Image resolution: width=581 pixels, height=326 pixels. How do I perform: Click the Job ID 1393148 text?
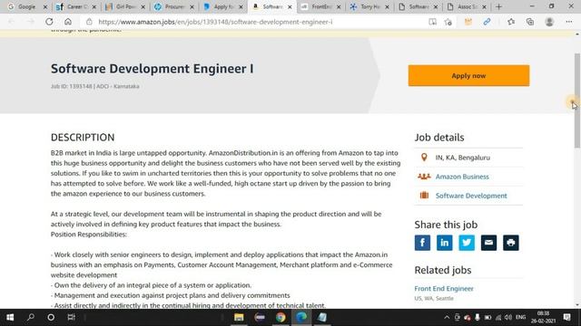71,86
